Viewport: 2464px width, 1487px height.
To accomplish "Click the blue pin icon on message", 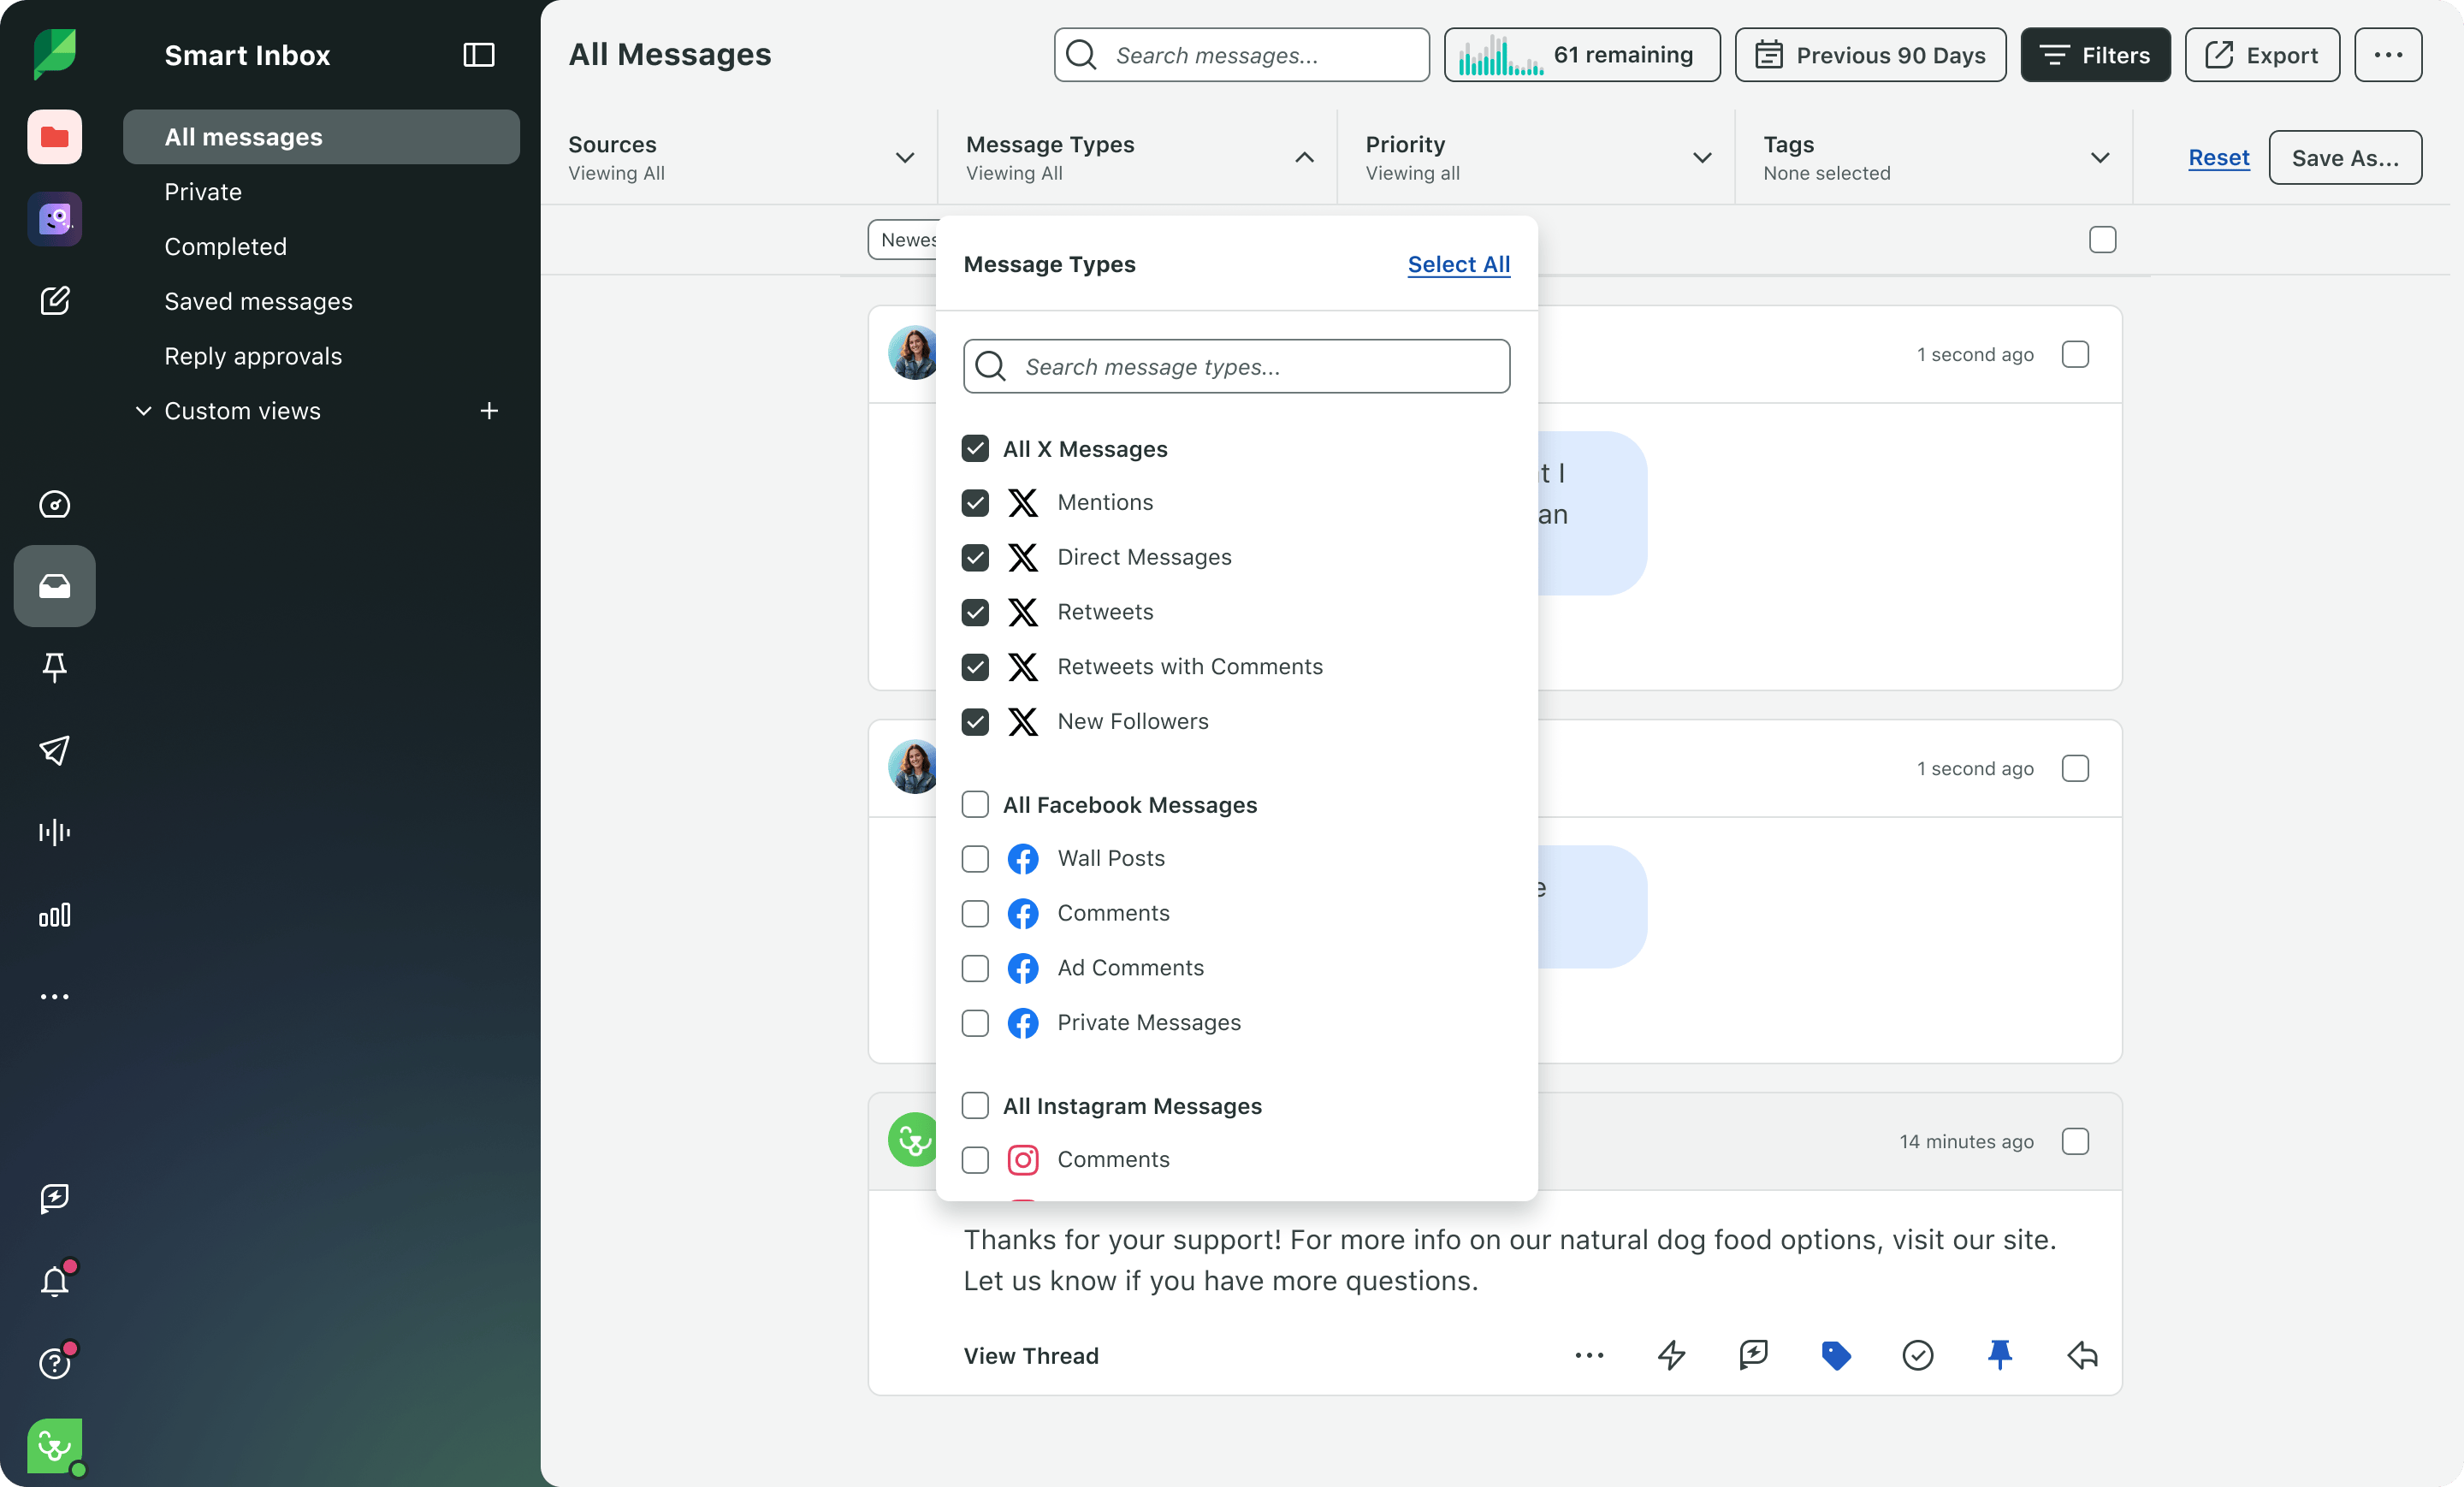I will coord(2000,1355).
